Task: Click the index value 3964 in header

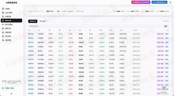Action: (x=119, y=11)
